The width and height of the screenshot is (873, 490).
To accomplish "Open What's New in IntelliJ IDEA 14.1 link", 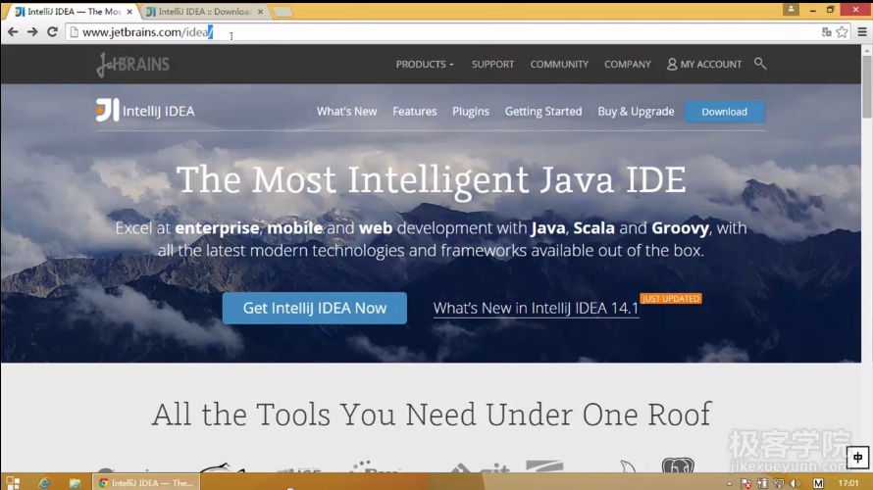I will click(x=536, y=309).
